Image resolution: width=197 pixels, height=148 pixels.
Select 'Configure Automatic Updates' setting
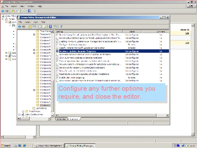pos(73,45)
